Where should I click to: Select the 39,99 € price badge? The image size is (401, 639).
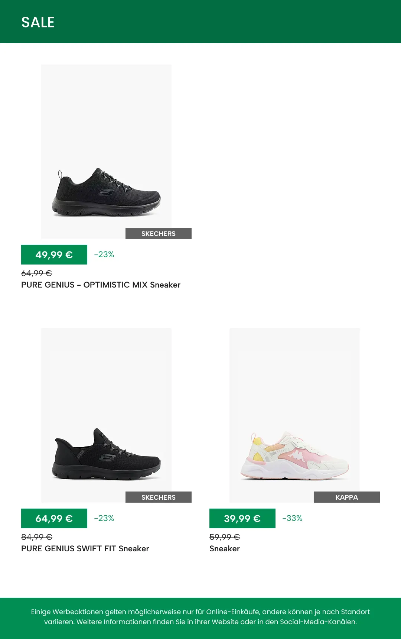pos(242,518)
